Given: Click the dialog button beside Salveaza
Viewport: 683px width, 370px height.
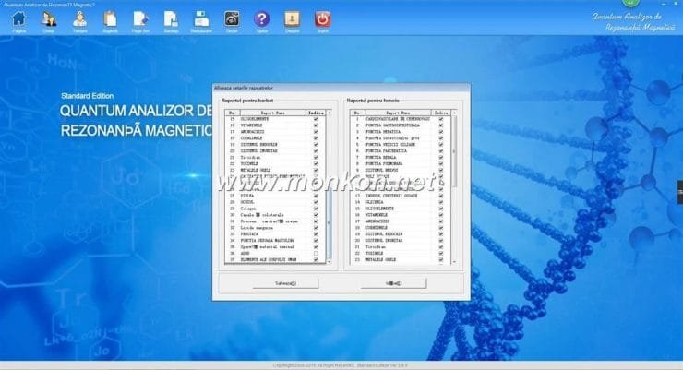Looking at the screenshot, I should coord(393,283).
